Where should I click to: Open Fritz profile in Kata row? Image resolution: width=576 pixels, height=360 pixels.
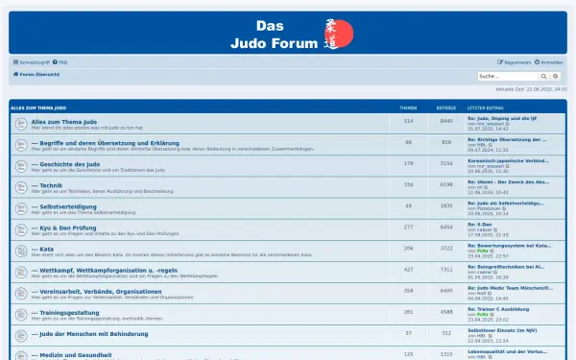click(x=482, y=251)
